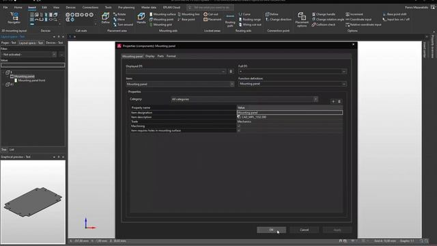Open the Item dropdown showing Mounting panel
437x246 pixels.
pyautogui.click(x=232, y=84)
